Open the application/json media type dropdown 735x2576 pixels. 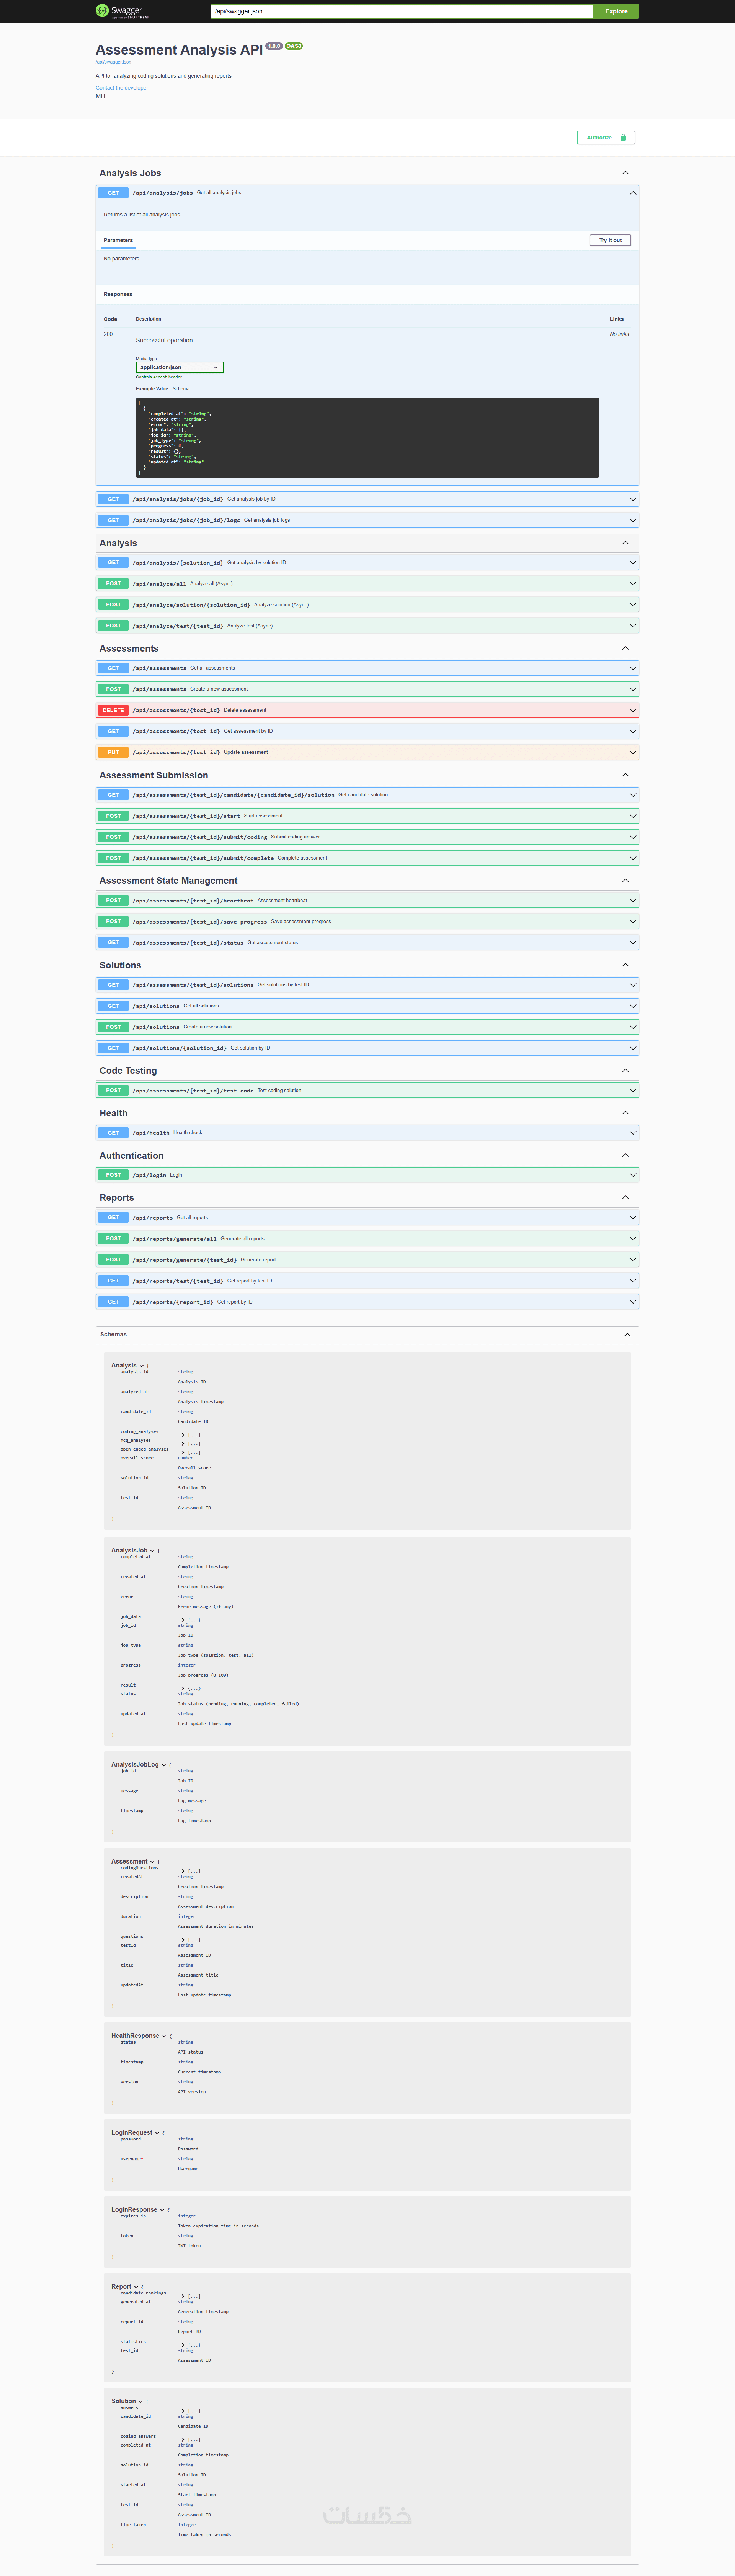click(x=179, y=367)
